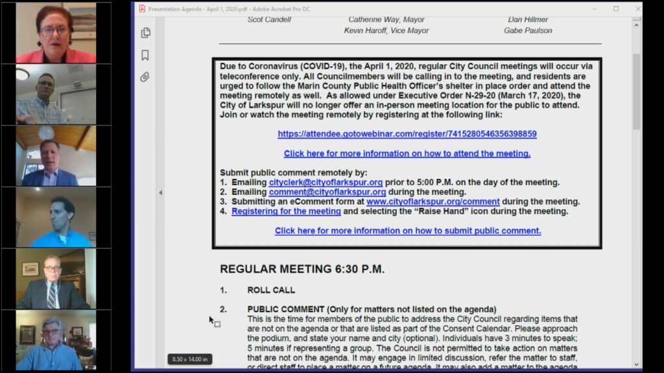Screen dimensions: 664x373
Task: Close the Adobe Acrobat window
Action: (638, 9)
